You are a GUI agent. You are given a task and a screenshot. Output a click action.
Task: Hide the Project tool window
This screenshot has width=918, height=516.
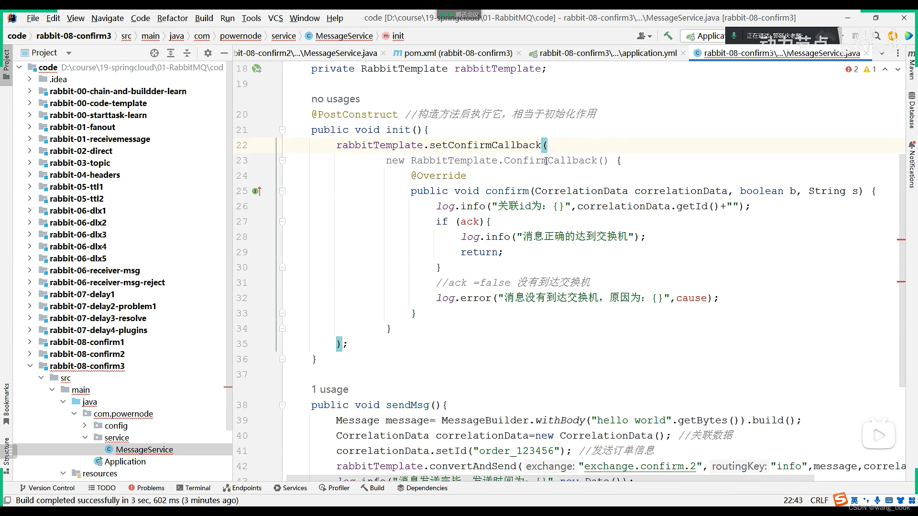pyautogui.click(x=224, y=53)
